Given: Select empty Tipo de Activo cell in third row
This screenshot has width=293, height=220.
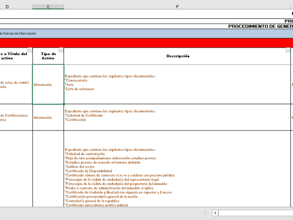Looking at the screenshot, I should pos(48,169).
